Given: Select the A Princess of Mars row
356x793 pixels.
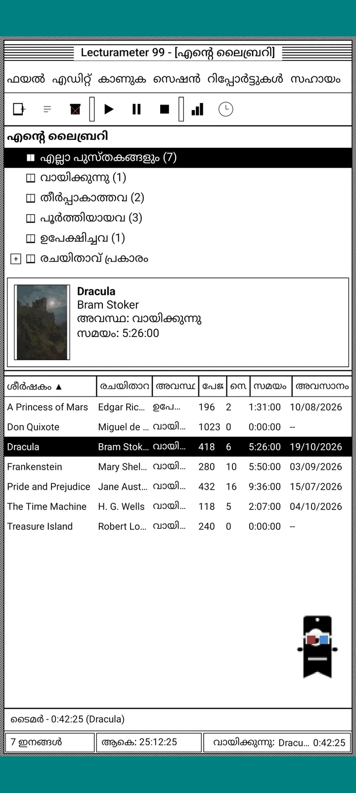Looking at the screenshot, I should 178,407.
